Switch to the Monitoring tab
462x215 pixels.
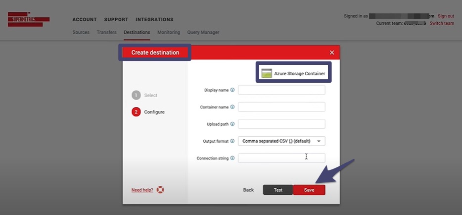(x=169, y=32)
